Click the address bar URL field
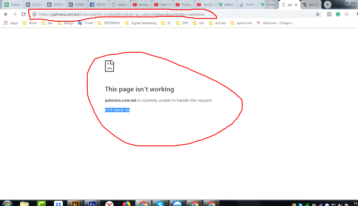 (175, 14)
